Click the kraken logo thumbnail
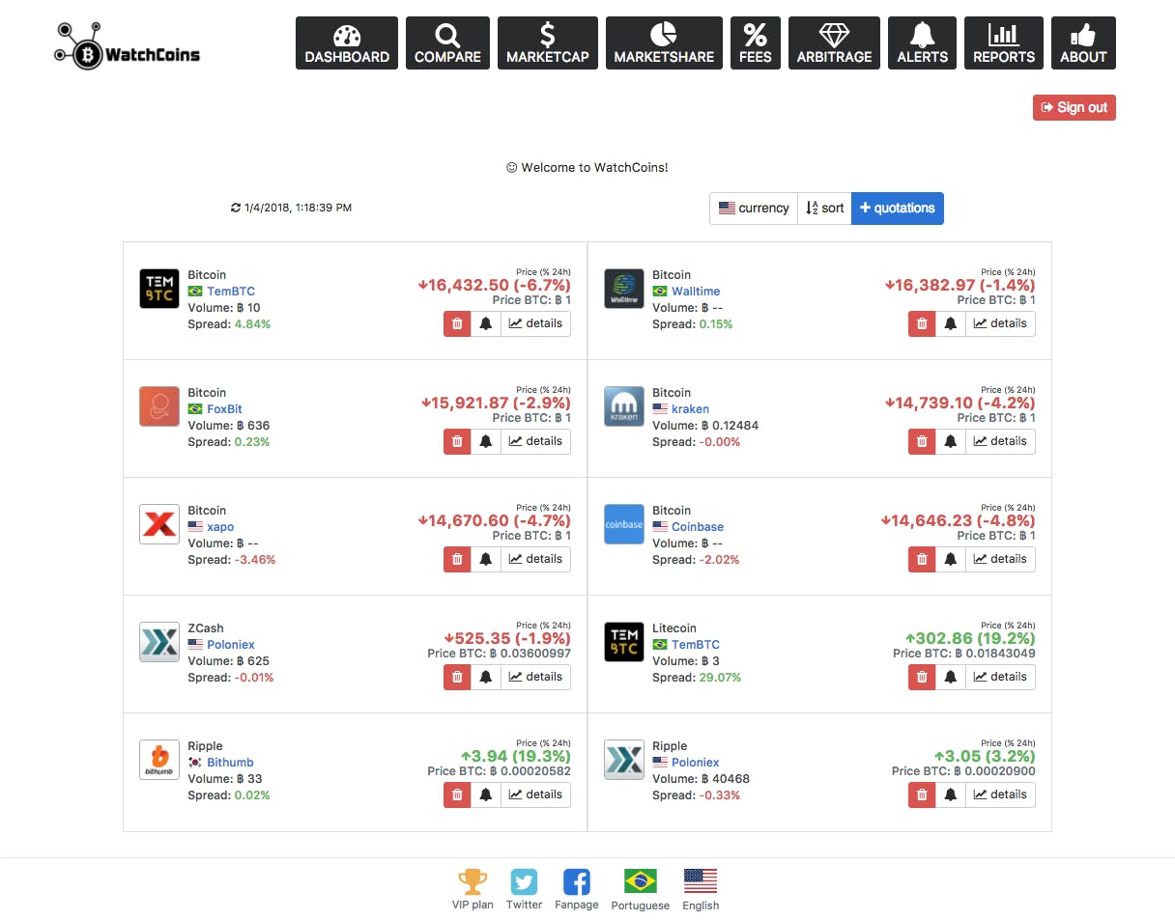 [624, 406]
